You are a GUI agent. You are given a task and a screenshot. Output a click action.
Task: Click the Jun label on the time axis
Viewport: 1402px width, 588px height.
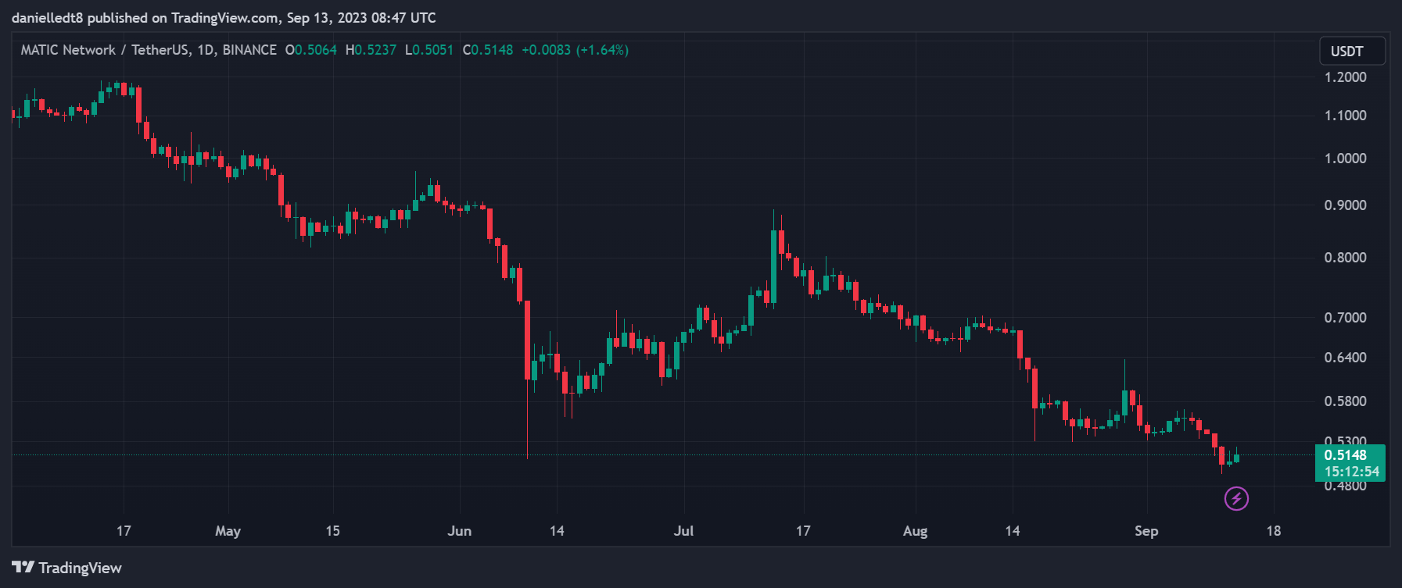(x=460, y=531)
